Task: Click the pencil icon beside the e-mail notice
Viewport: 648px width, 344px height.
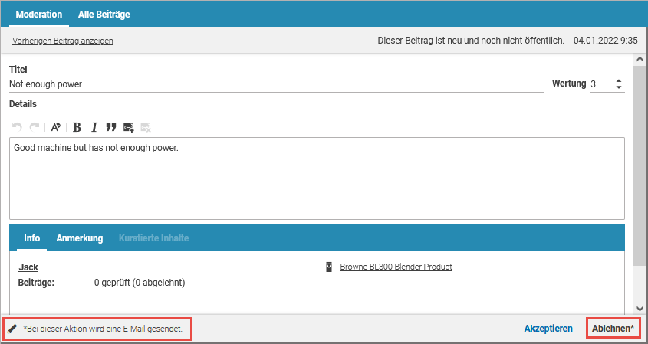Action: click(12, 329)
